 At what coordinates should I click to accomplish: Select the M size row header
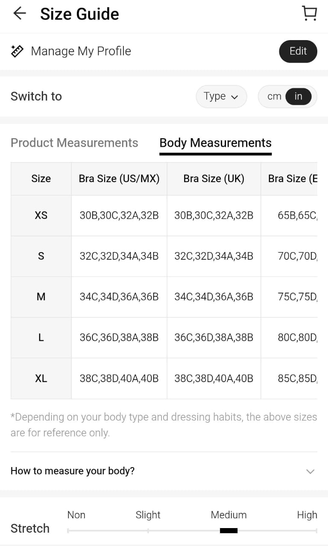point(41,297)
